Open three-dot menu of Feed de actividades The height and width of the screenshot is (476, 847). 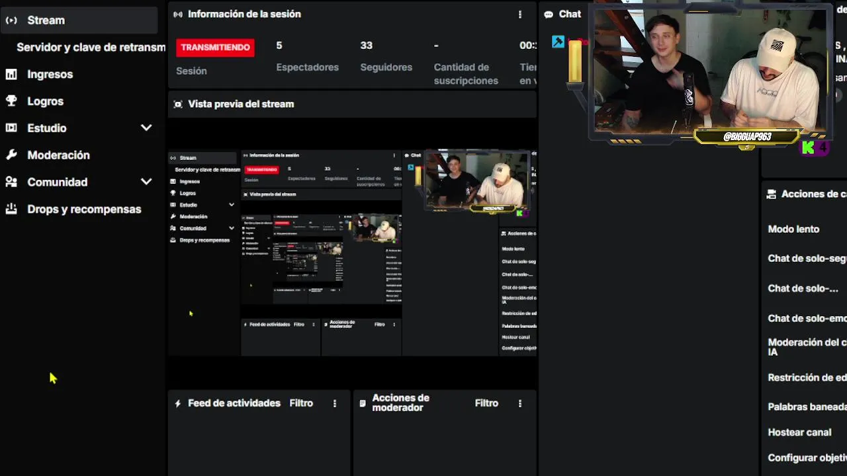[335, 403]
